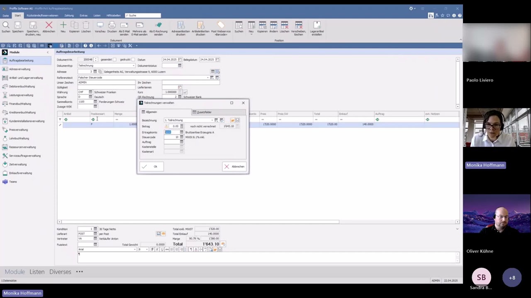Click the Kopieren icon in Dokument group
531x298 pixels.
pyautogui.click(x=74, y=26)
